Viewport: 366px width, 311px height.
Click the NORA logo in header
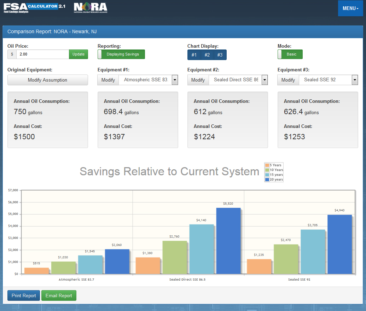click(x=90, y=8)
